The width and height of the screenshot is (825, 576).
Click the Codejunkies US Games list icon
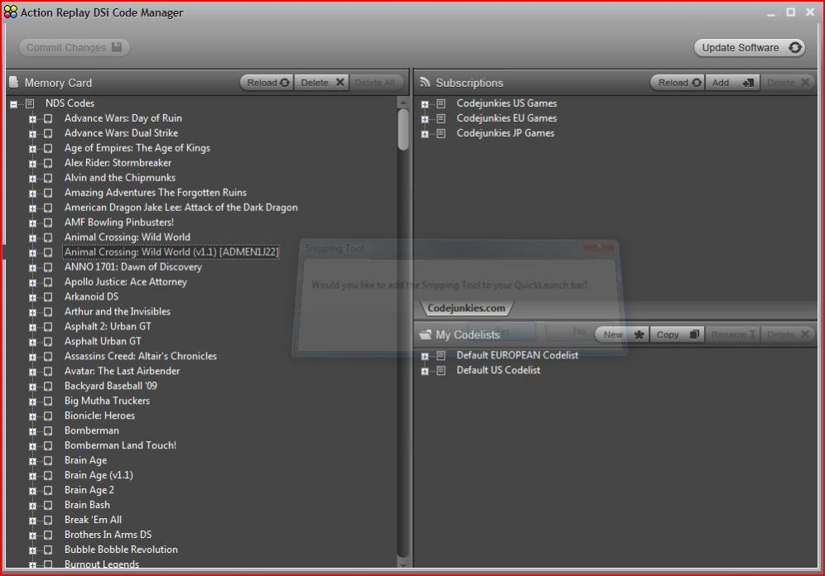(x=441, y=103)
